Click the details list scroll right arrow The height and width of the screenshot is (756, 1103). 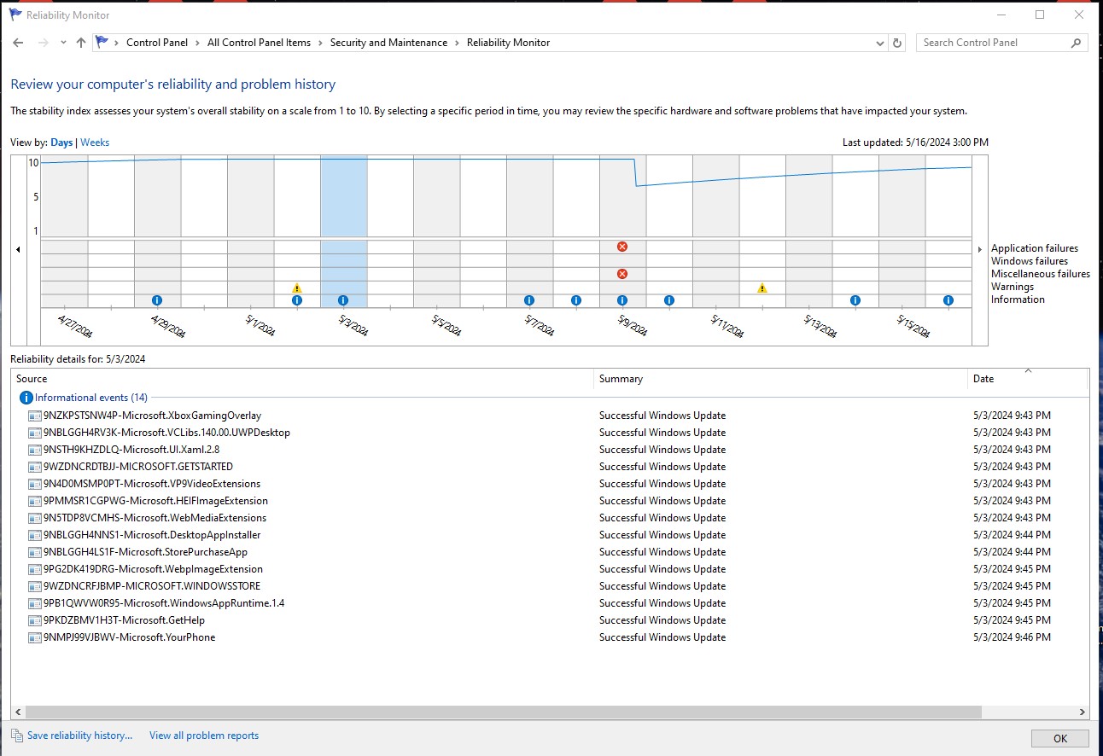pos(1083,712)
